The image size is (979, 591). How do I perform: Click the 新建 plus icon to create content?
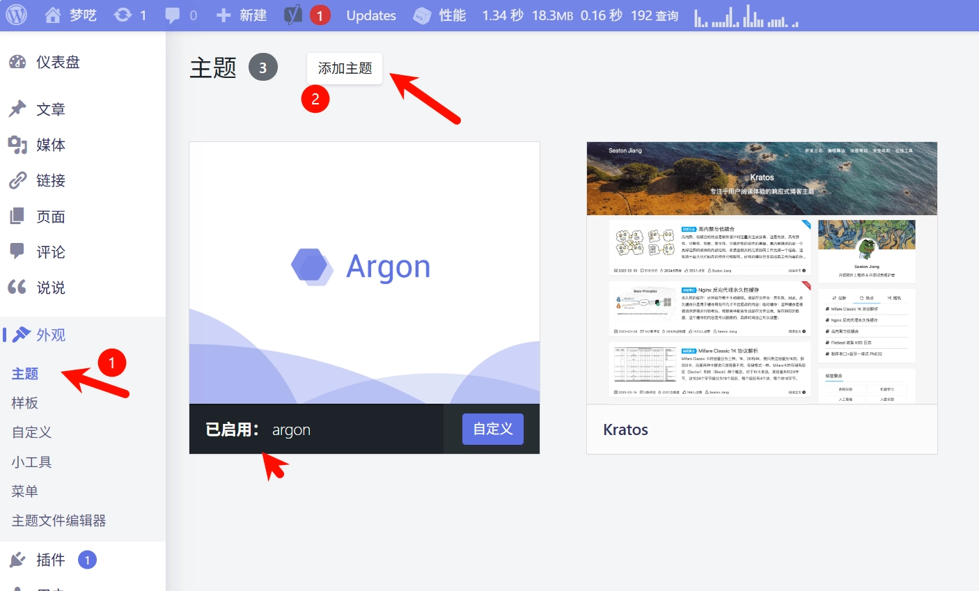coord(223,14)
